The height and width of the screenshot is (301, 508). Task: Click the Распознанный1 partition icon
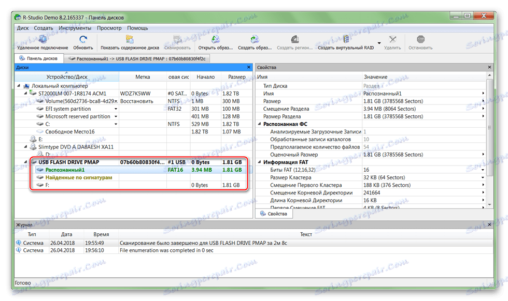(x=40, y=170)
